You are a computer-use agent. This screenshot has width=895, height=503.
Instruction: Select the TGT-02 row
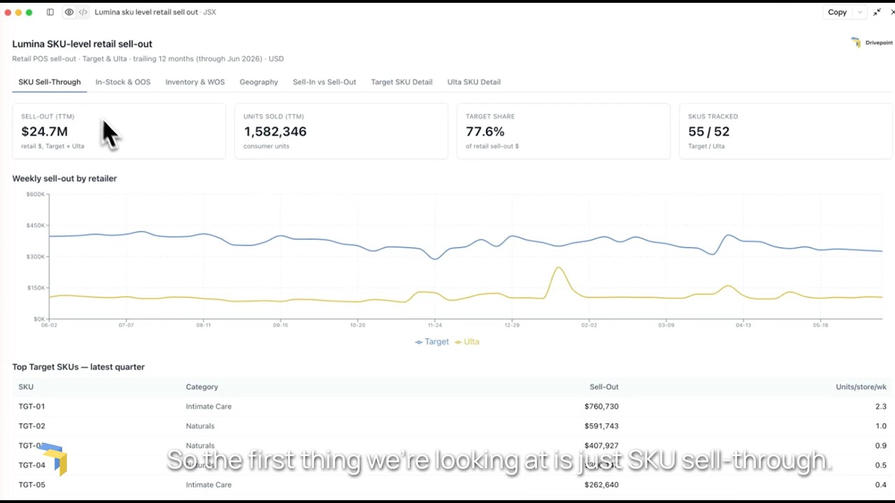point(452,425)
